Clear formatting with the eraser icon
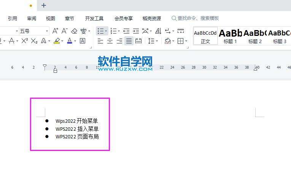Screen dimensions: 291x175 pyautogui.click(x=74, y=31)
